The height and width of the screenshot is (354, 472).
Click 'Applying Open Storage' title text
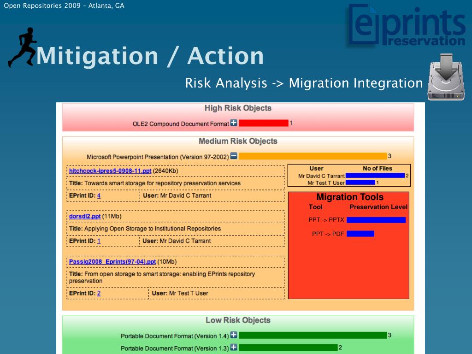point(153,229)
